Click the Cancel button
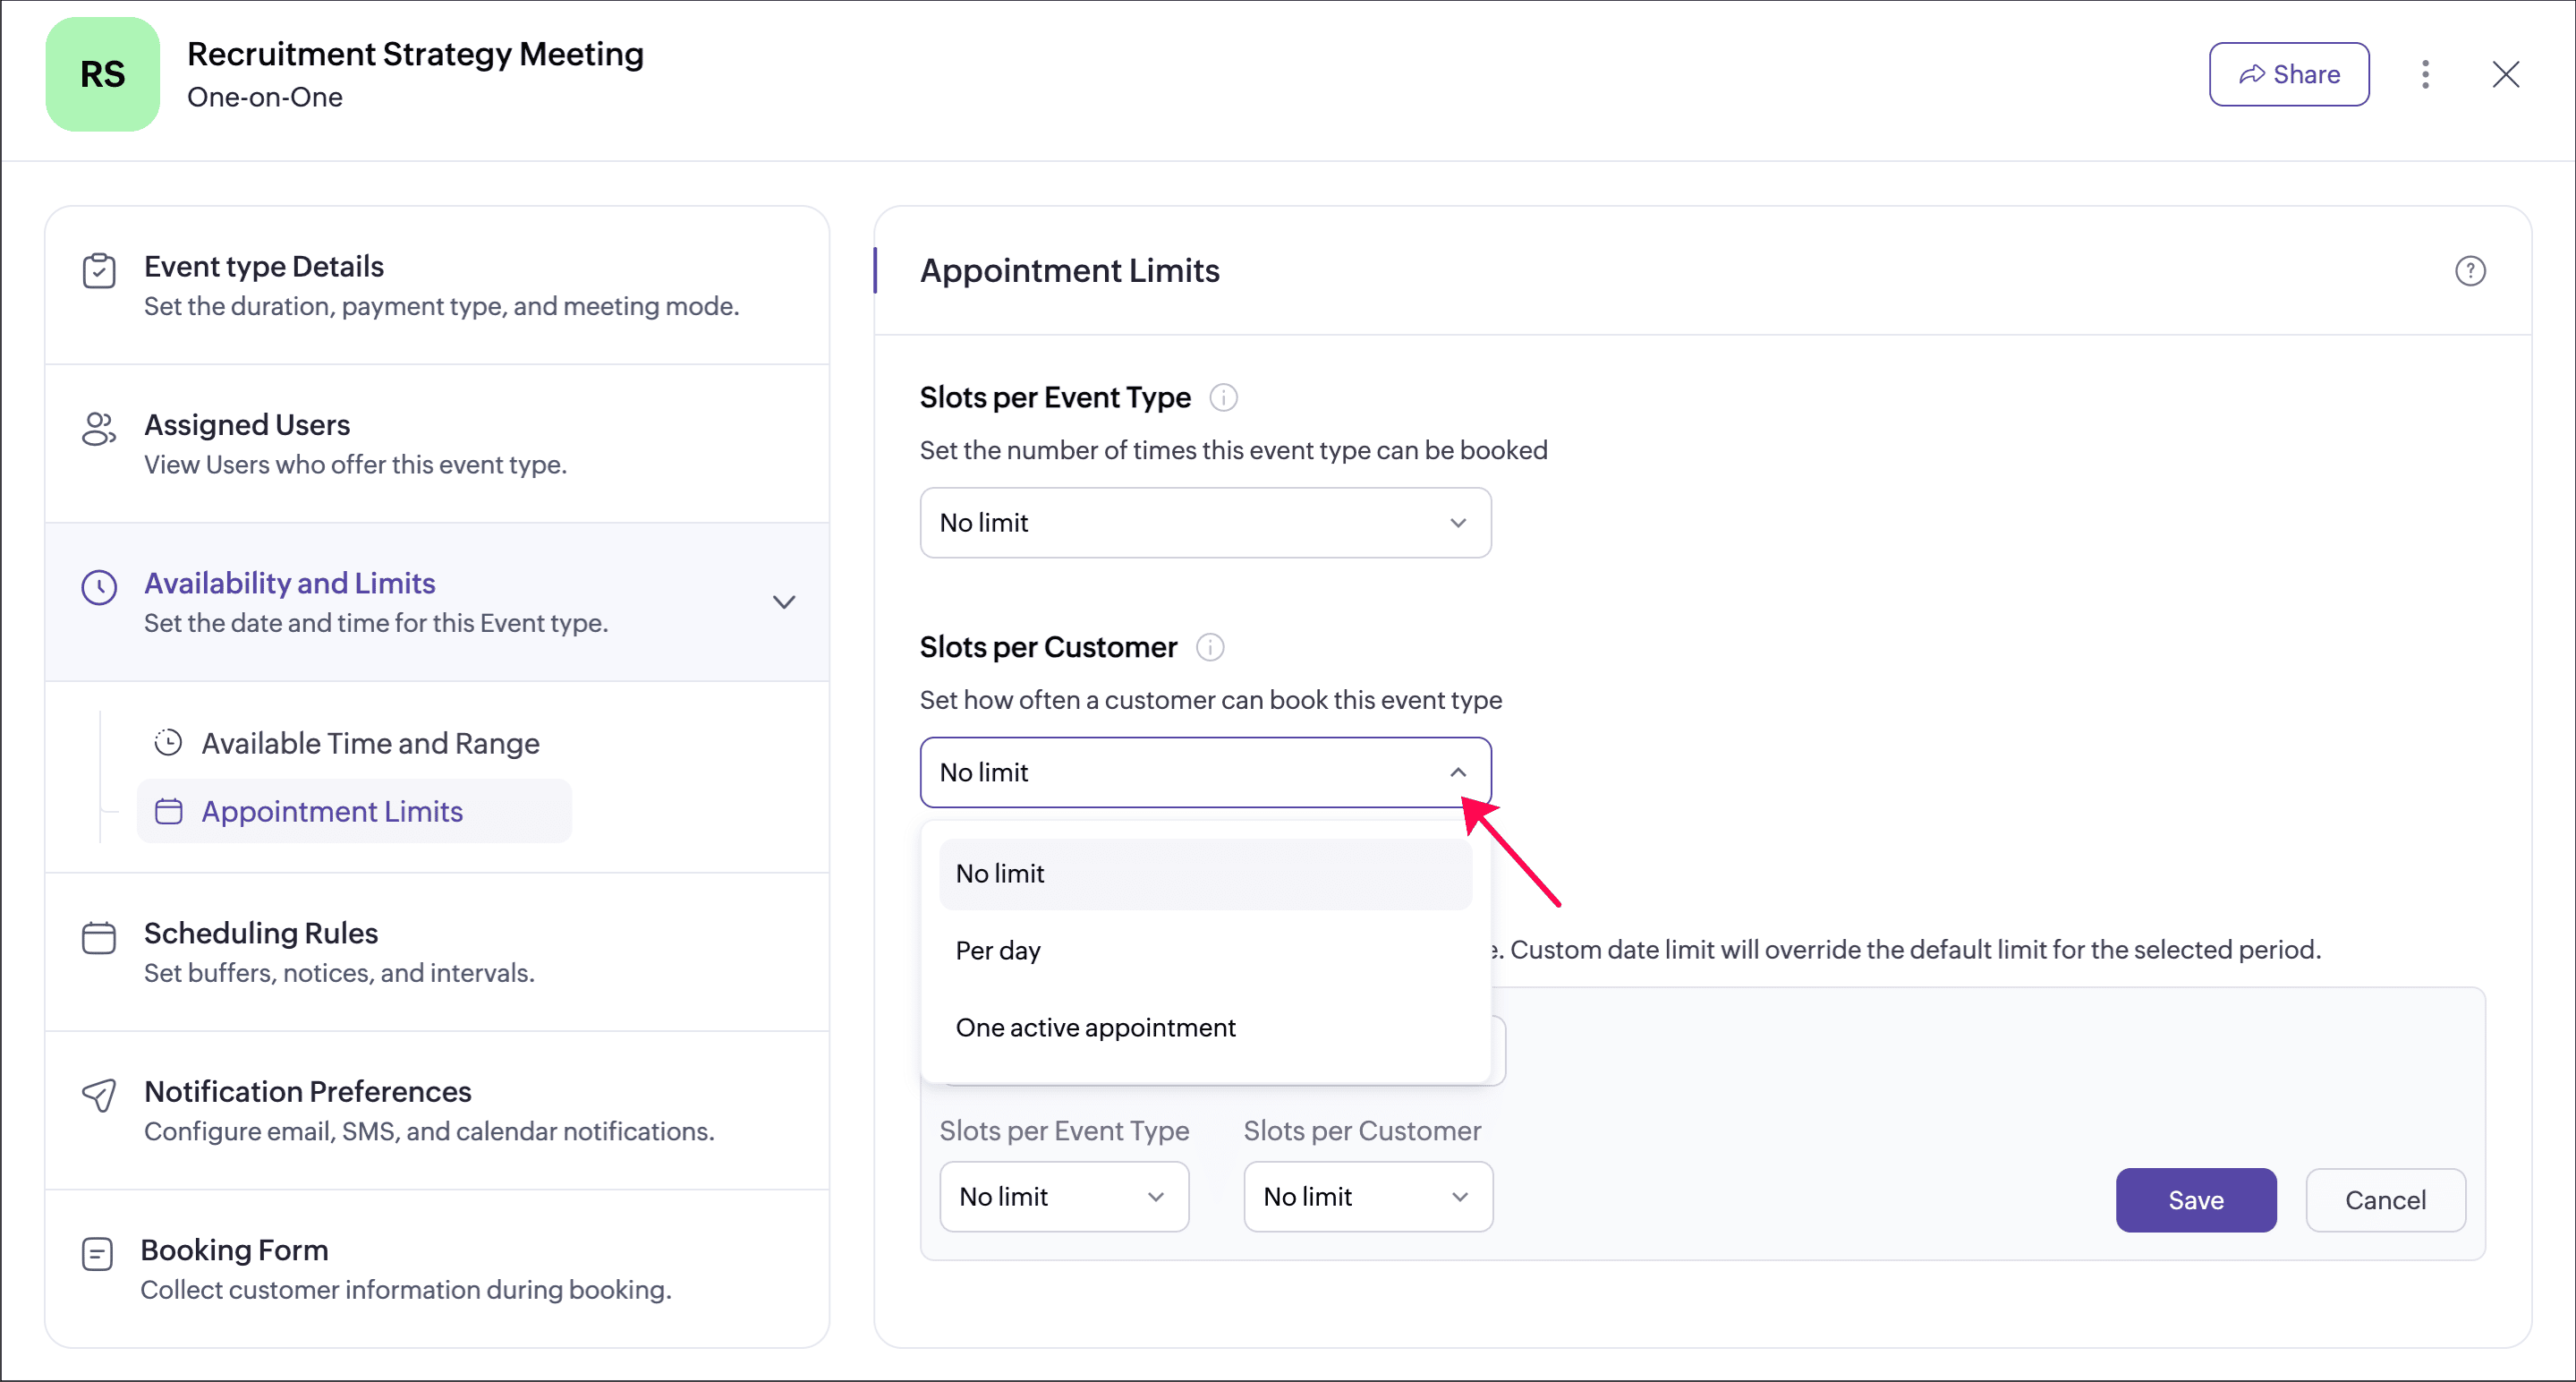 pyautogui.click(x=2384, y=1200)
